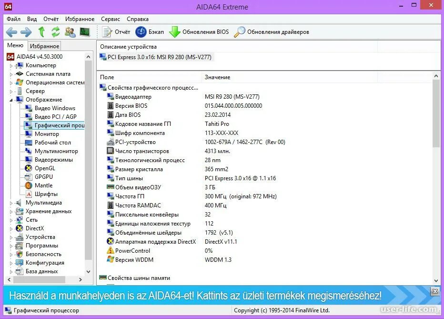Open the system stability monitor graph icon
444x319 pixels.
(x=85, y=32)
